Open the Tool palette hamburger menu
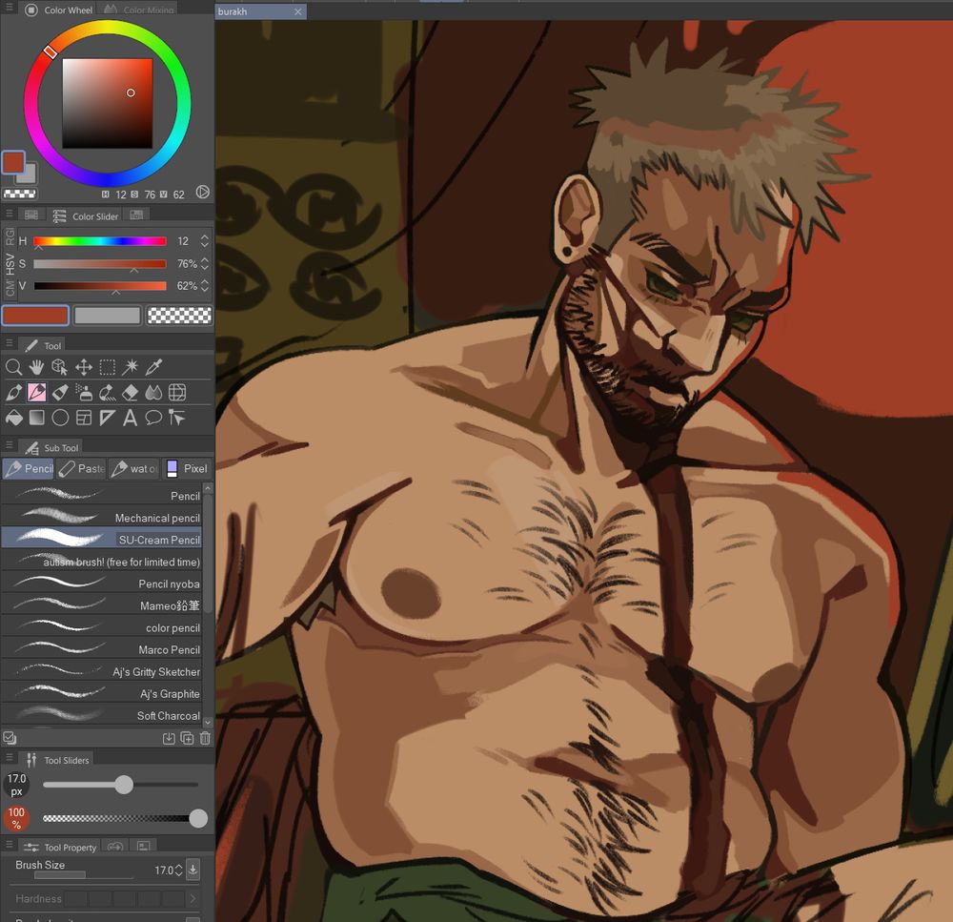 [x=10, y=343]
